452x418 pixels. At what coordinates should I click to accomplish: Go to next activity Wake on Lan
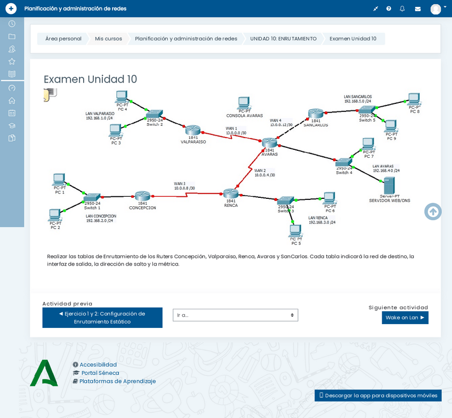[405, 318]
